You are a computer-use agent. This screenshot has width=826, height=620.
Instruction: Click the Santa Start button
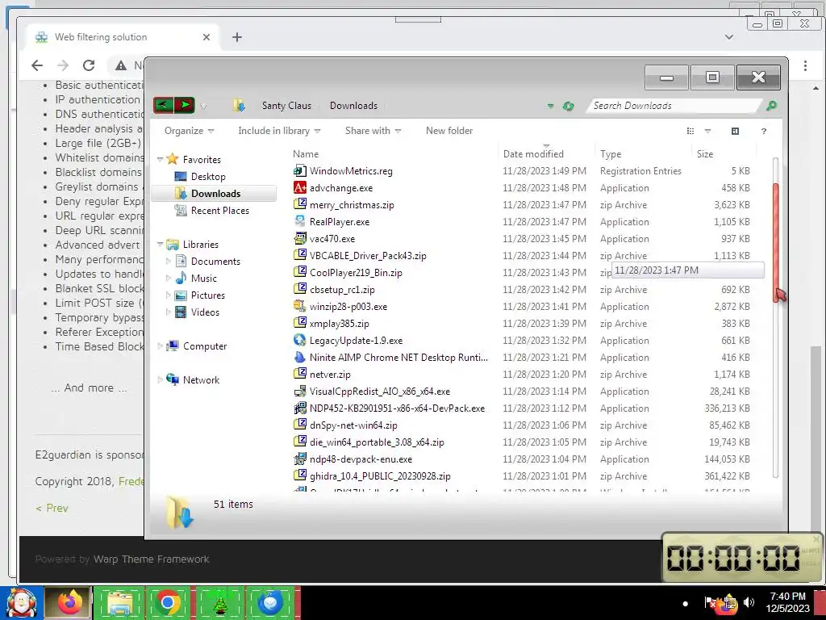pos(21,602)
